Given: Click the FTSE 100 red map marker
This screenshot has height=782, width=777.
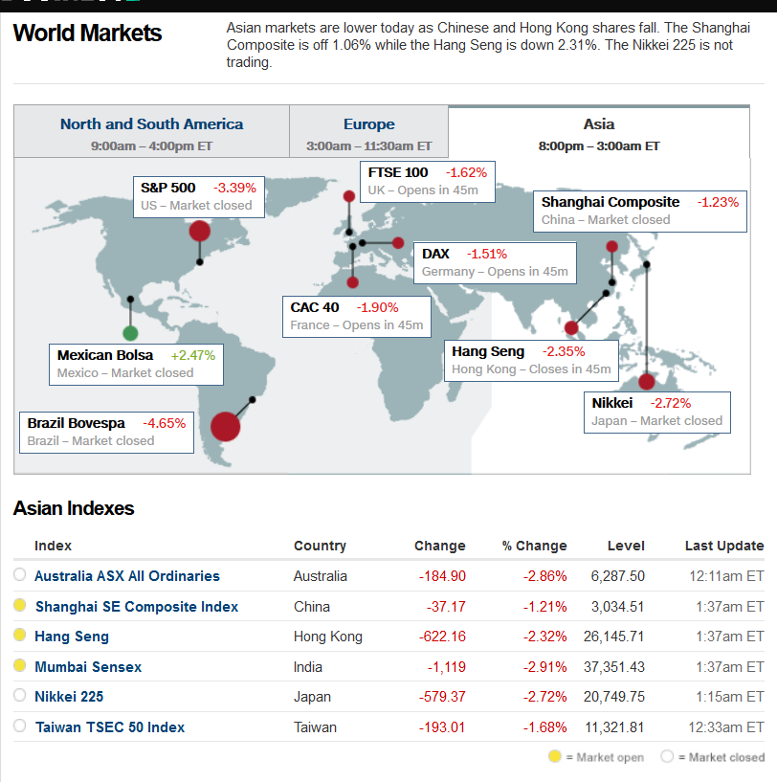Looking at the screenshot, I should [349, 196].
